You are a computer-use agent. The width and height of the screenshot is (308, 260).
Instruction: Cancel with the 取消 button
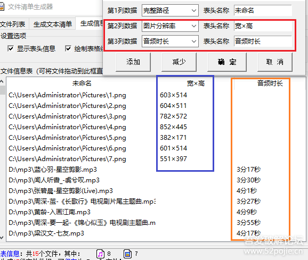275,62
